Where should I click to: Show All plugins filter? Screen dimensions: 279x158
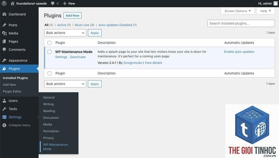49,25
